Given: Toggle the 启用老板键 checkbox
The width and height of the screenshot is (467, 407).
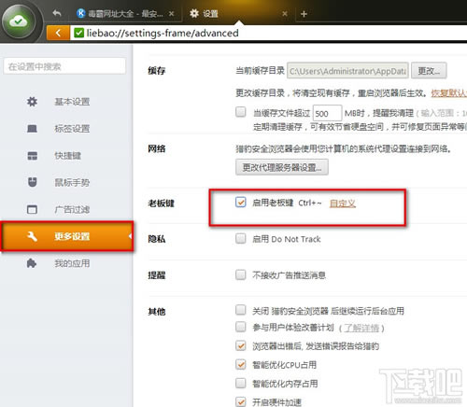Looking at the screenshot, I should pyautogui.click(x=241, y=203).
